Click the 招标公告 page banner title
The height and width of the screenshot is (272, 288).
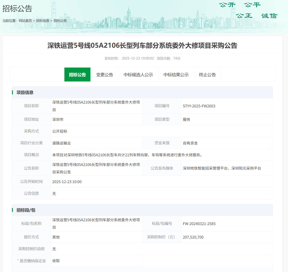pyautogui.click(x=17, y=9)
